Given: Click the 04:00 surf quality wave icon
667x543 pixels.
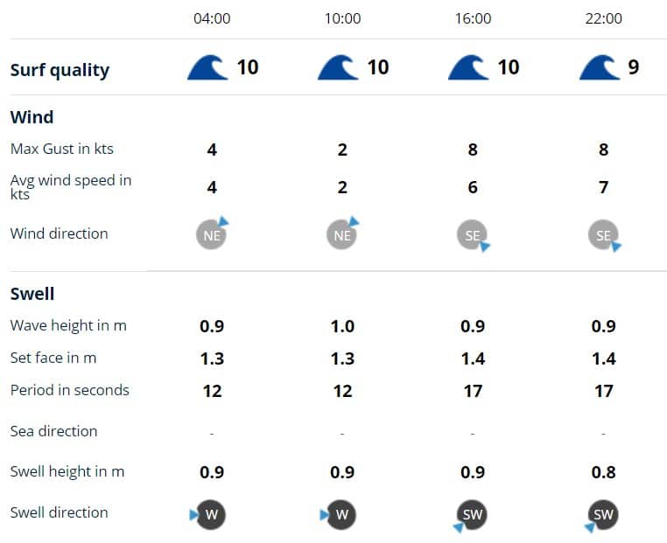Looking at the screenshot, I should pyautogui.click(x=207, y=67).
